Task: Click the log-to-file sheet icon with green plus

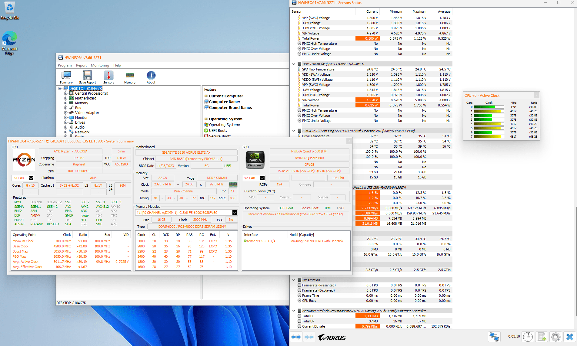Action: point(542,337)
